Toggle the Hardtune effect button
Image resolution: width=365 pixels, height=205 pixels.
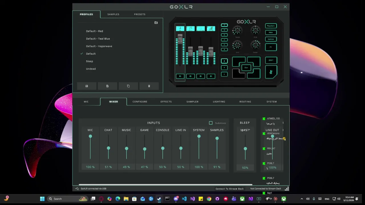pyautogui.click(x=271, y=39)
